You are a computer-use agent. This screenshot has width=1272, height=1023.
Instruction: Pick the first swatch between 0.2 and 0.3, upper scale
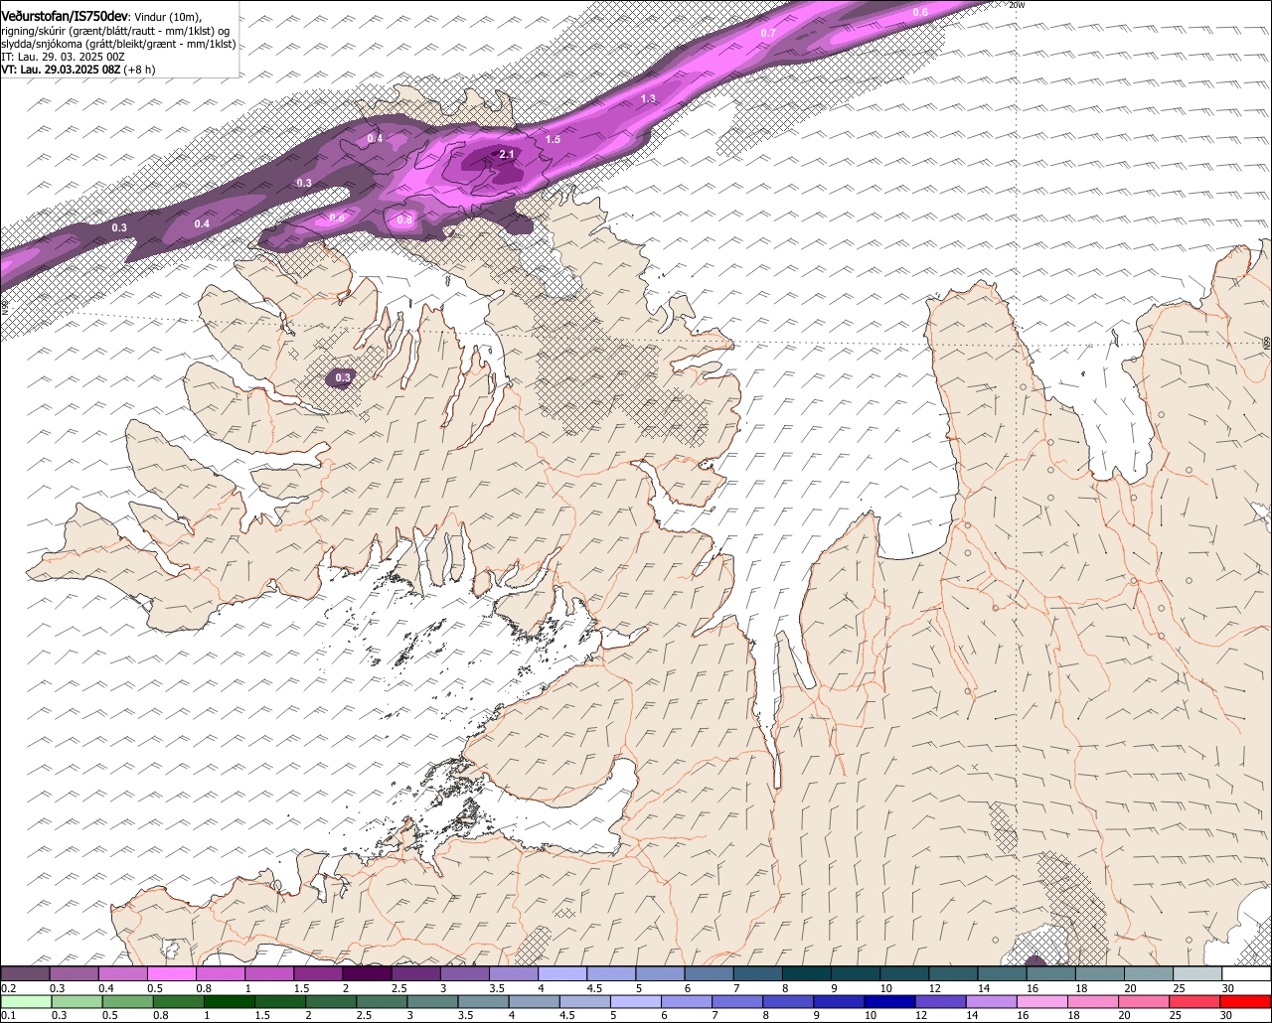coord(25,974)
